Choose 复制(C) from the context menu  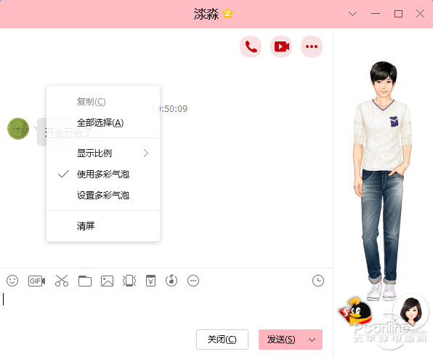click(x=103, y=102)
